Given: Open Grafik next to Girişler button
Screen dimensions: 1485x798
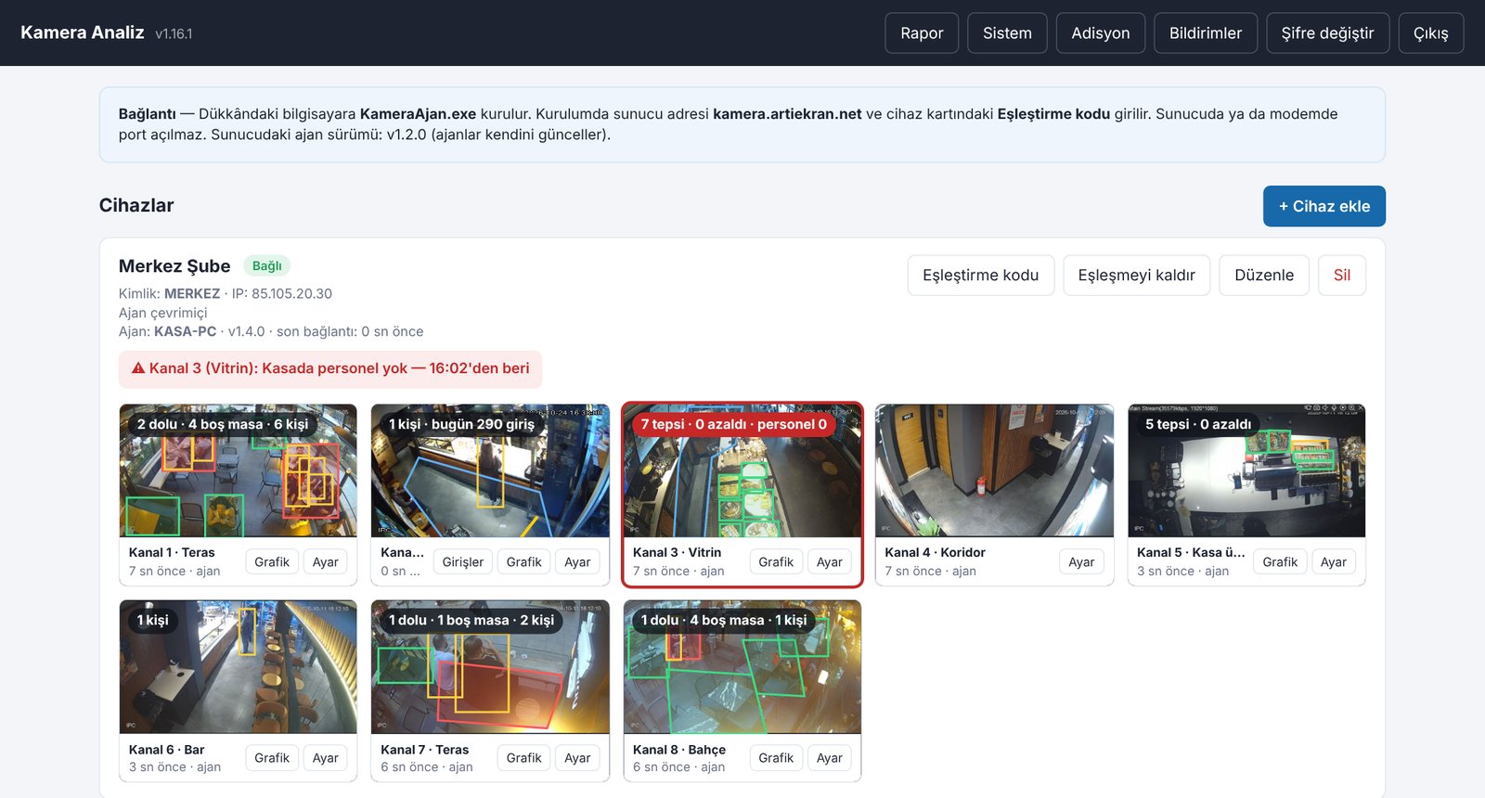Looking at the screenshot, I should click(523, 562).
